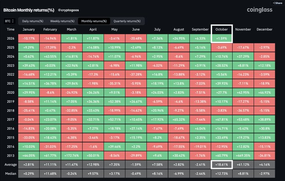Select the 2026 row label
The image size is (285, 181).
coord(10,38)
